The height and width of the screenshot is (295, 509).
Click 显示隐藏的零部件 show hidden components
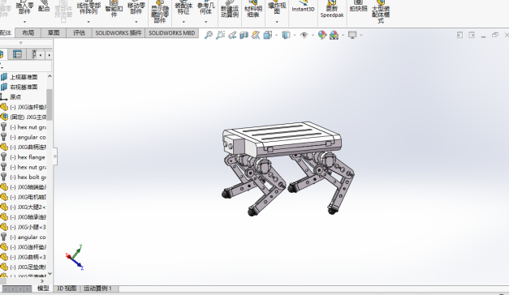coord(160,12)
